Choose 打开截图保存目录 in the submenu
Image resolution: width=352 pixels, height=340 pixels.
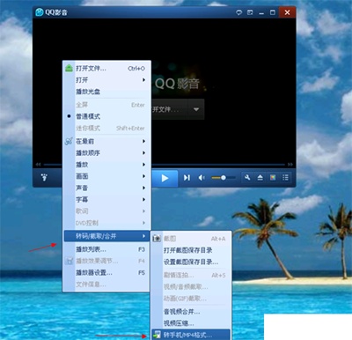(x=191, y=250)
